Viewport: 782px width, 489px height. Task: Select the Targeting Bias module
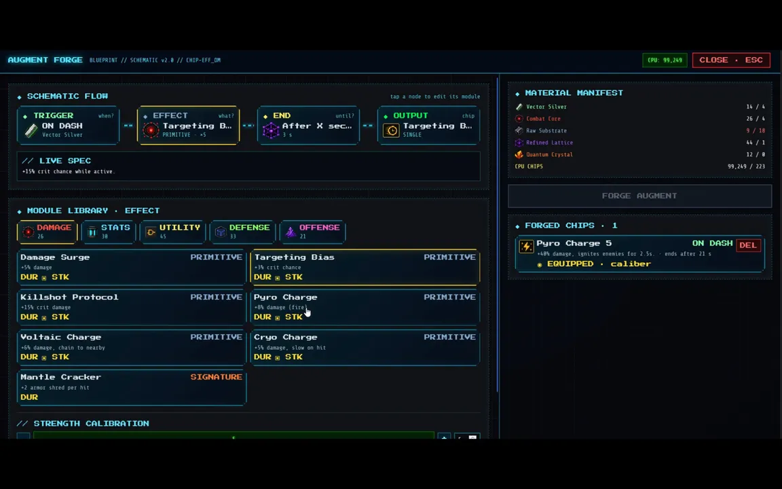tap(365, 267)
